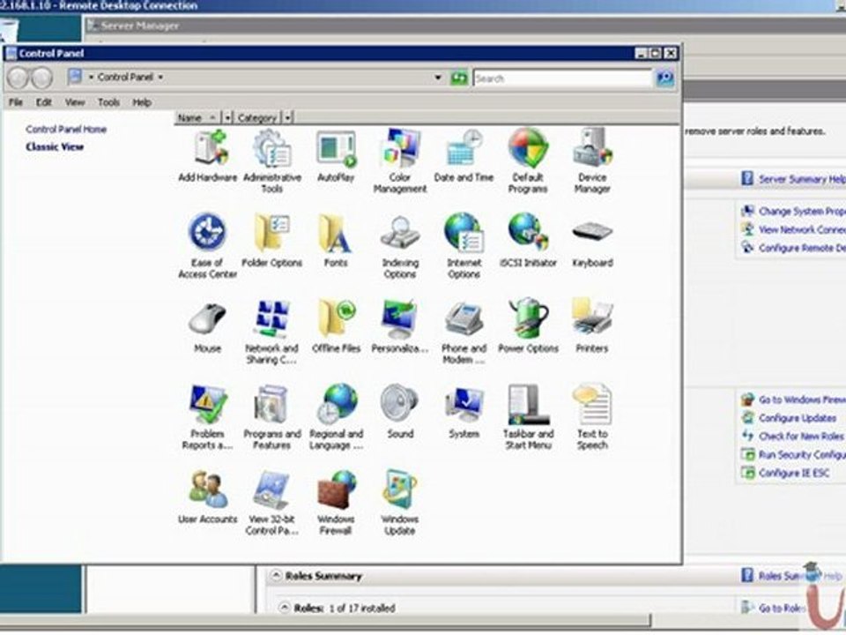Viewport: 846px width, 635px height.
Task: Open the AutoPlay settings icon
Action: click(x=336, y=157)
